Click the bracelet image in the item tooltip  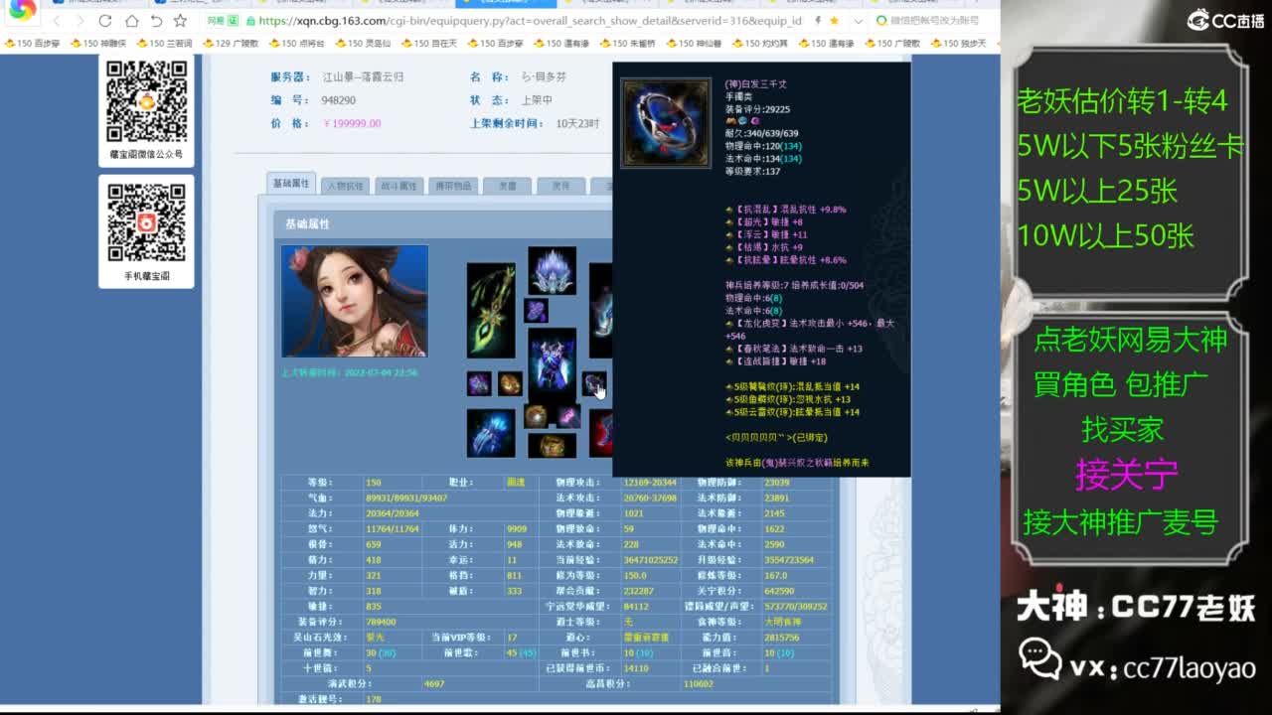pyautogui.click(x=666, y=123)
